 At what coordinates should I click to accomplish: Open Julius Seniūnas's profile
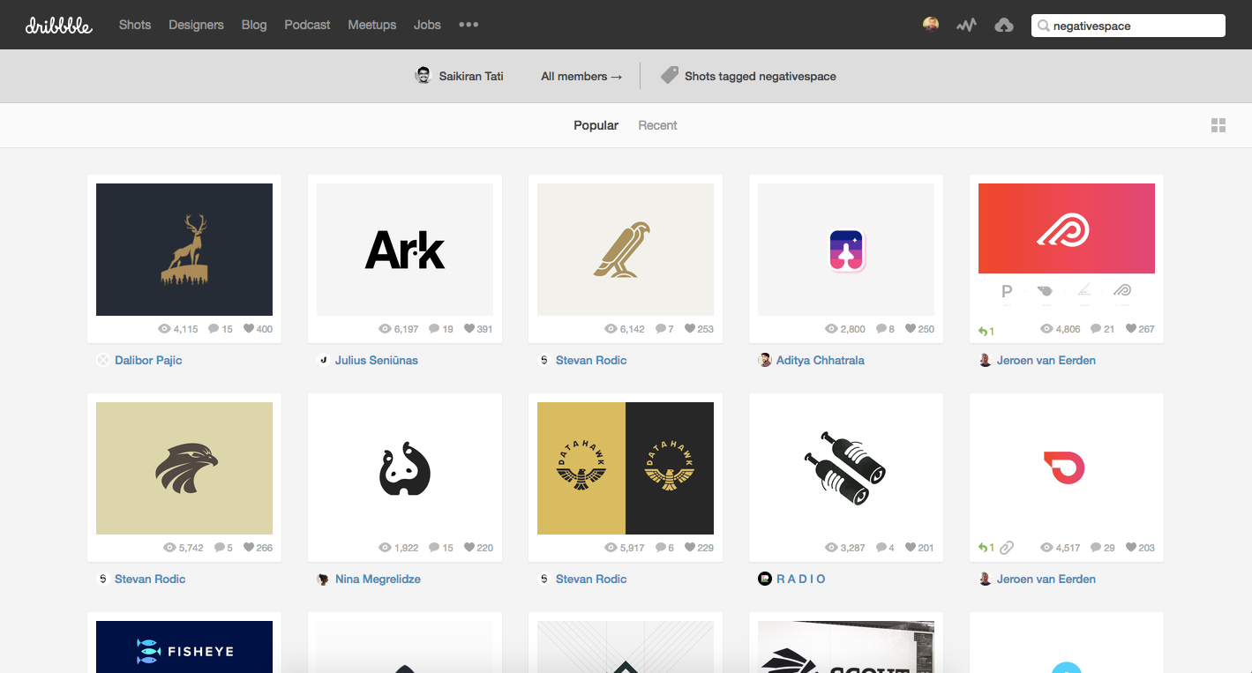377,360
